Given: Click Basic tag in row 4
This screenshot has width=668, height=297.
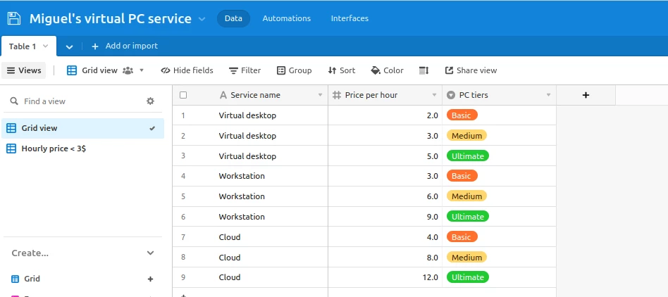Looking at the screenshot, I should [x=462, y=176].
